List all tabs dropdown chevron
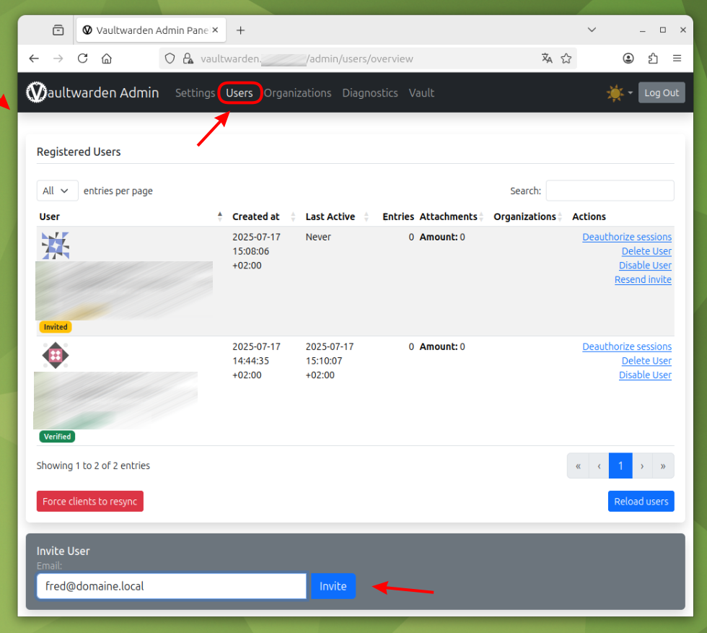This screenshot has height=633, width=707. tap(592, 30)
